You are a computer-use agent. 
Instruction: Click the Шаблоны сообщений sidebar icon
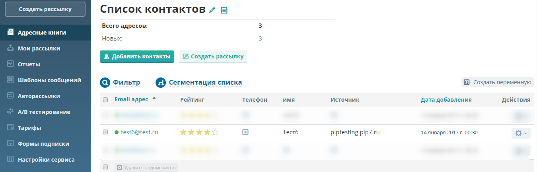pos(11,80)
